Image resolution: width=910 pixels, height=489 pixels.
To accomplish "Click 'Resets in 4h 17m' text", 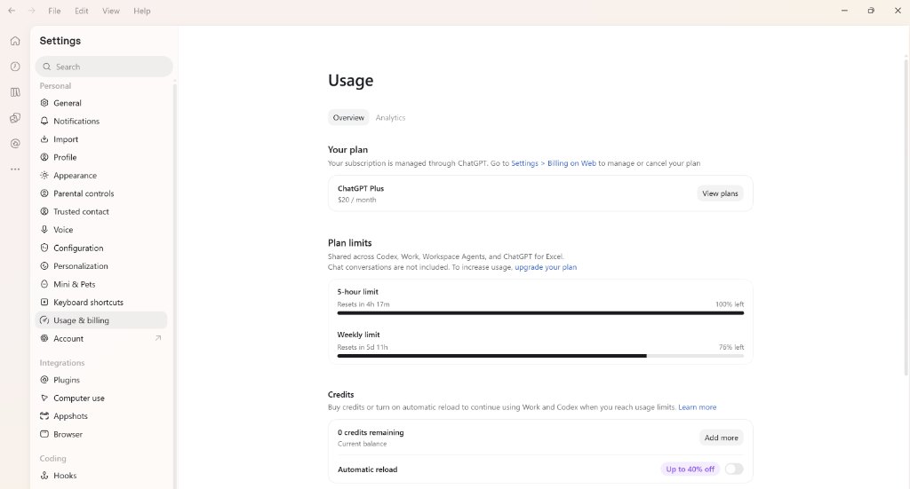I will (x=363, y=304).
